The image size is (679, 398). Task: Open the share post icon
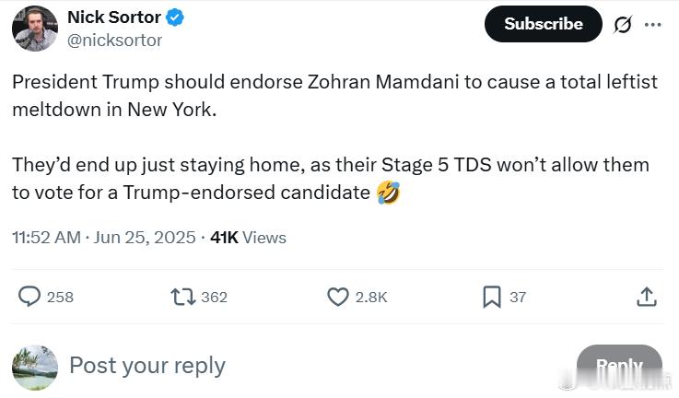pos(647,297)
